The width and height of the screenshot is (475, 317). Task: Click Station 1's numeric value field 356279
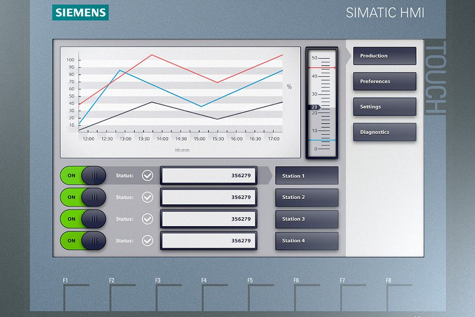(209, 176)
